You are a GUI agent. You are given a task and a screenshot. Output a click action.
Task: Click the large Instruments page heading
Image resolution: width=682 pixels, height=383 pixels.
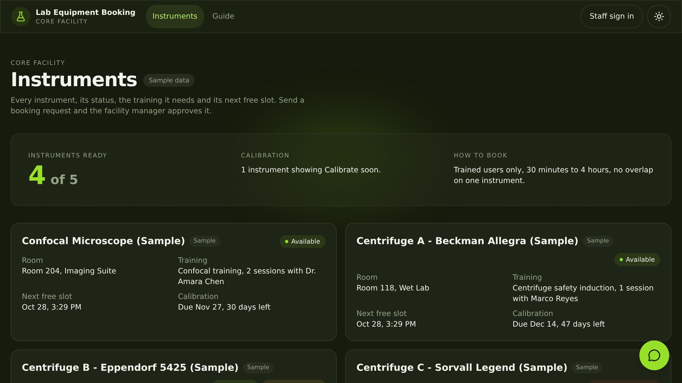74,80
